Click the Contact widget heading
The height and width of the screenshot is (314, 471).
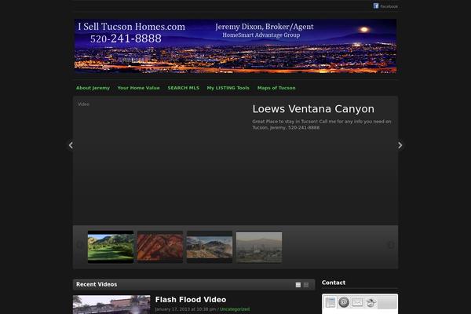(x=334, y=283)
